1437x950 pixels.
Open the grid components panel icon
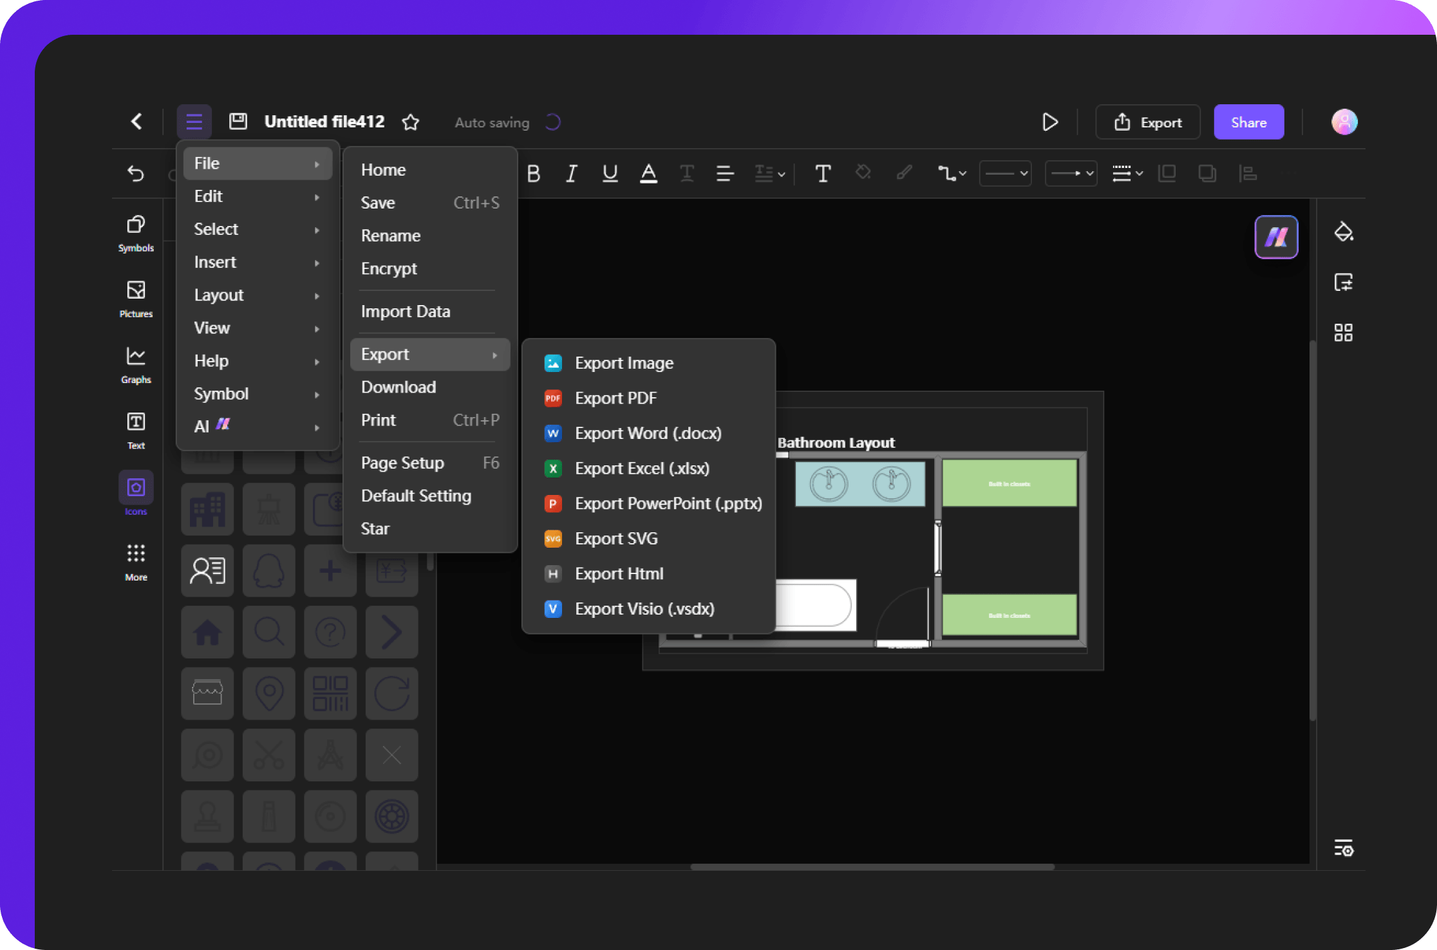point(1344,332)
